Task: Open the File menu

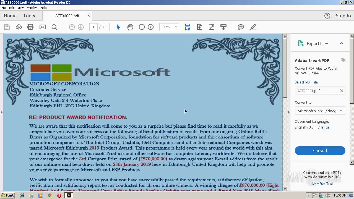Action: tap(4, 8)
